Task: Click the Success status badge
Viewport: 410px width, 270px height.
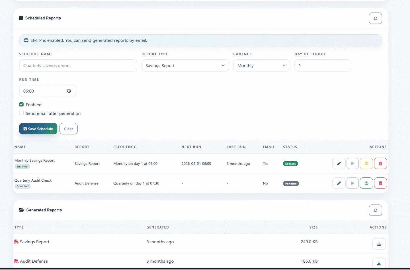Action: click(x=290, y=164)
